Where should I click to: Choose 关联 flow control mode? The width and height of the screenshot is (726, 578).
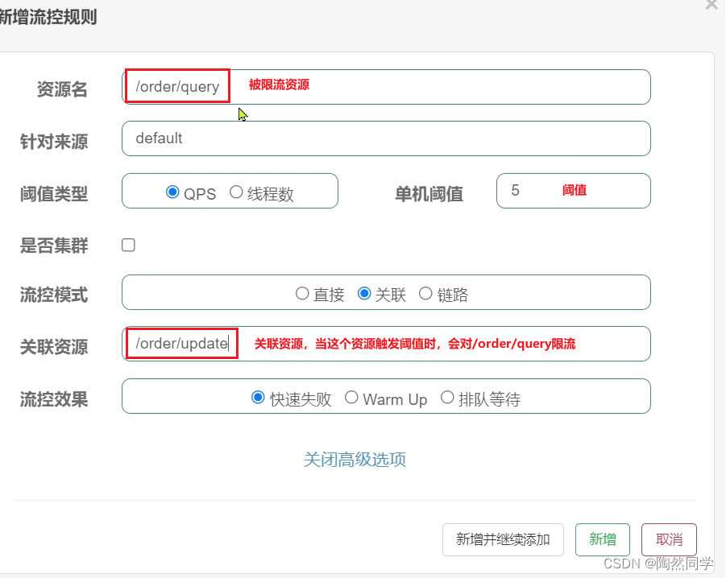(364, 294)
